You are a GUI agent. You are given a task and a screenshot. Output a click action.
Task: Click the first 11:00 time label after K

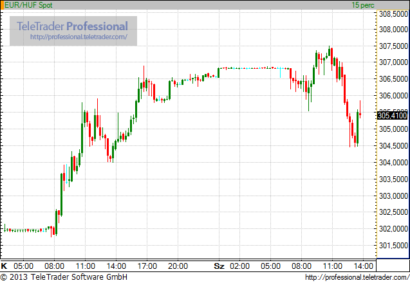pos(85,266)
